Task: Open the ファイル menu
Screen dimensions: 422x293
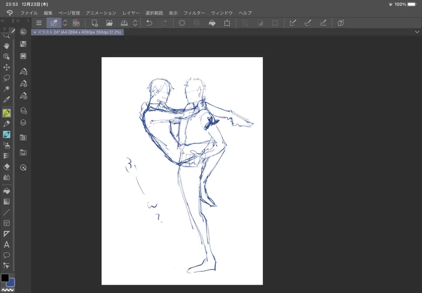Action: [29, 12]
